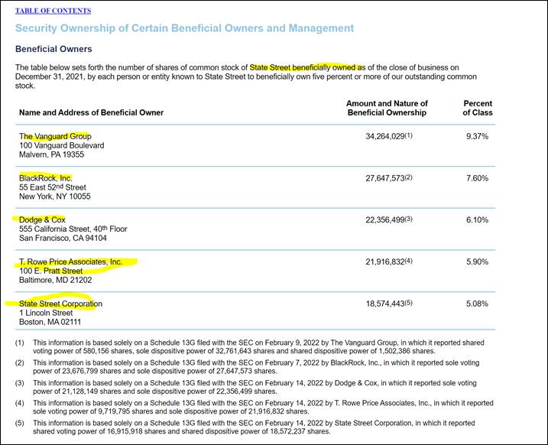
Task: Select 'New York, NY 10055' text
Action: 54,197
